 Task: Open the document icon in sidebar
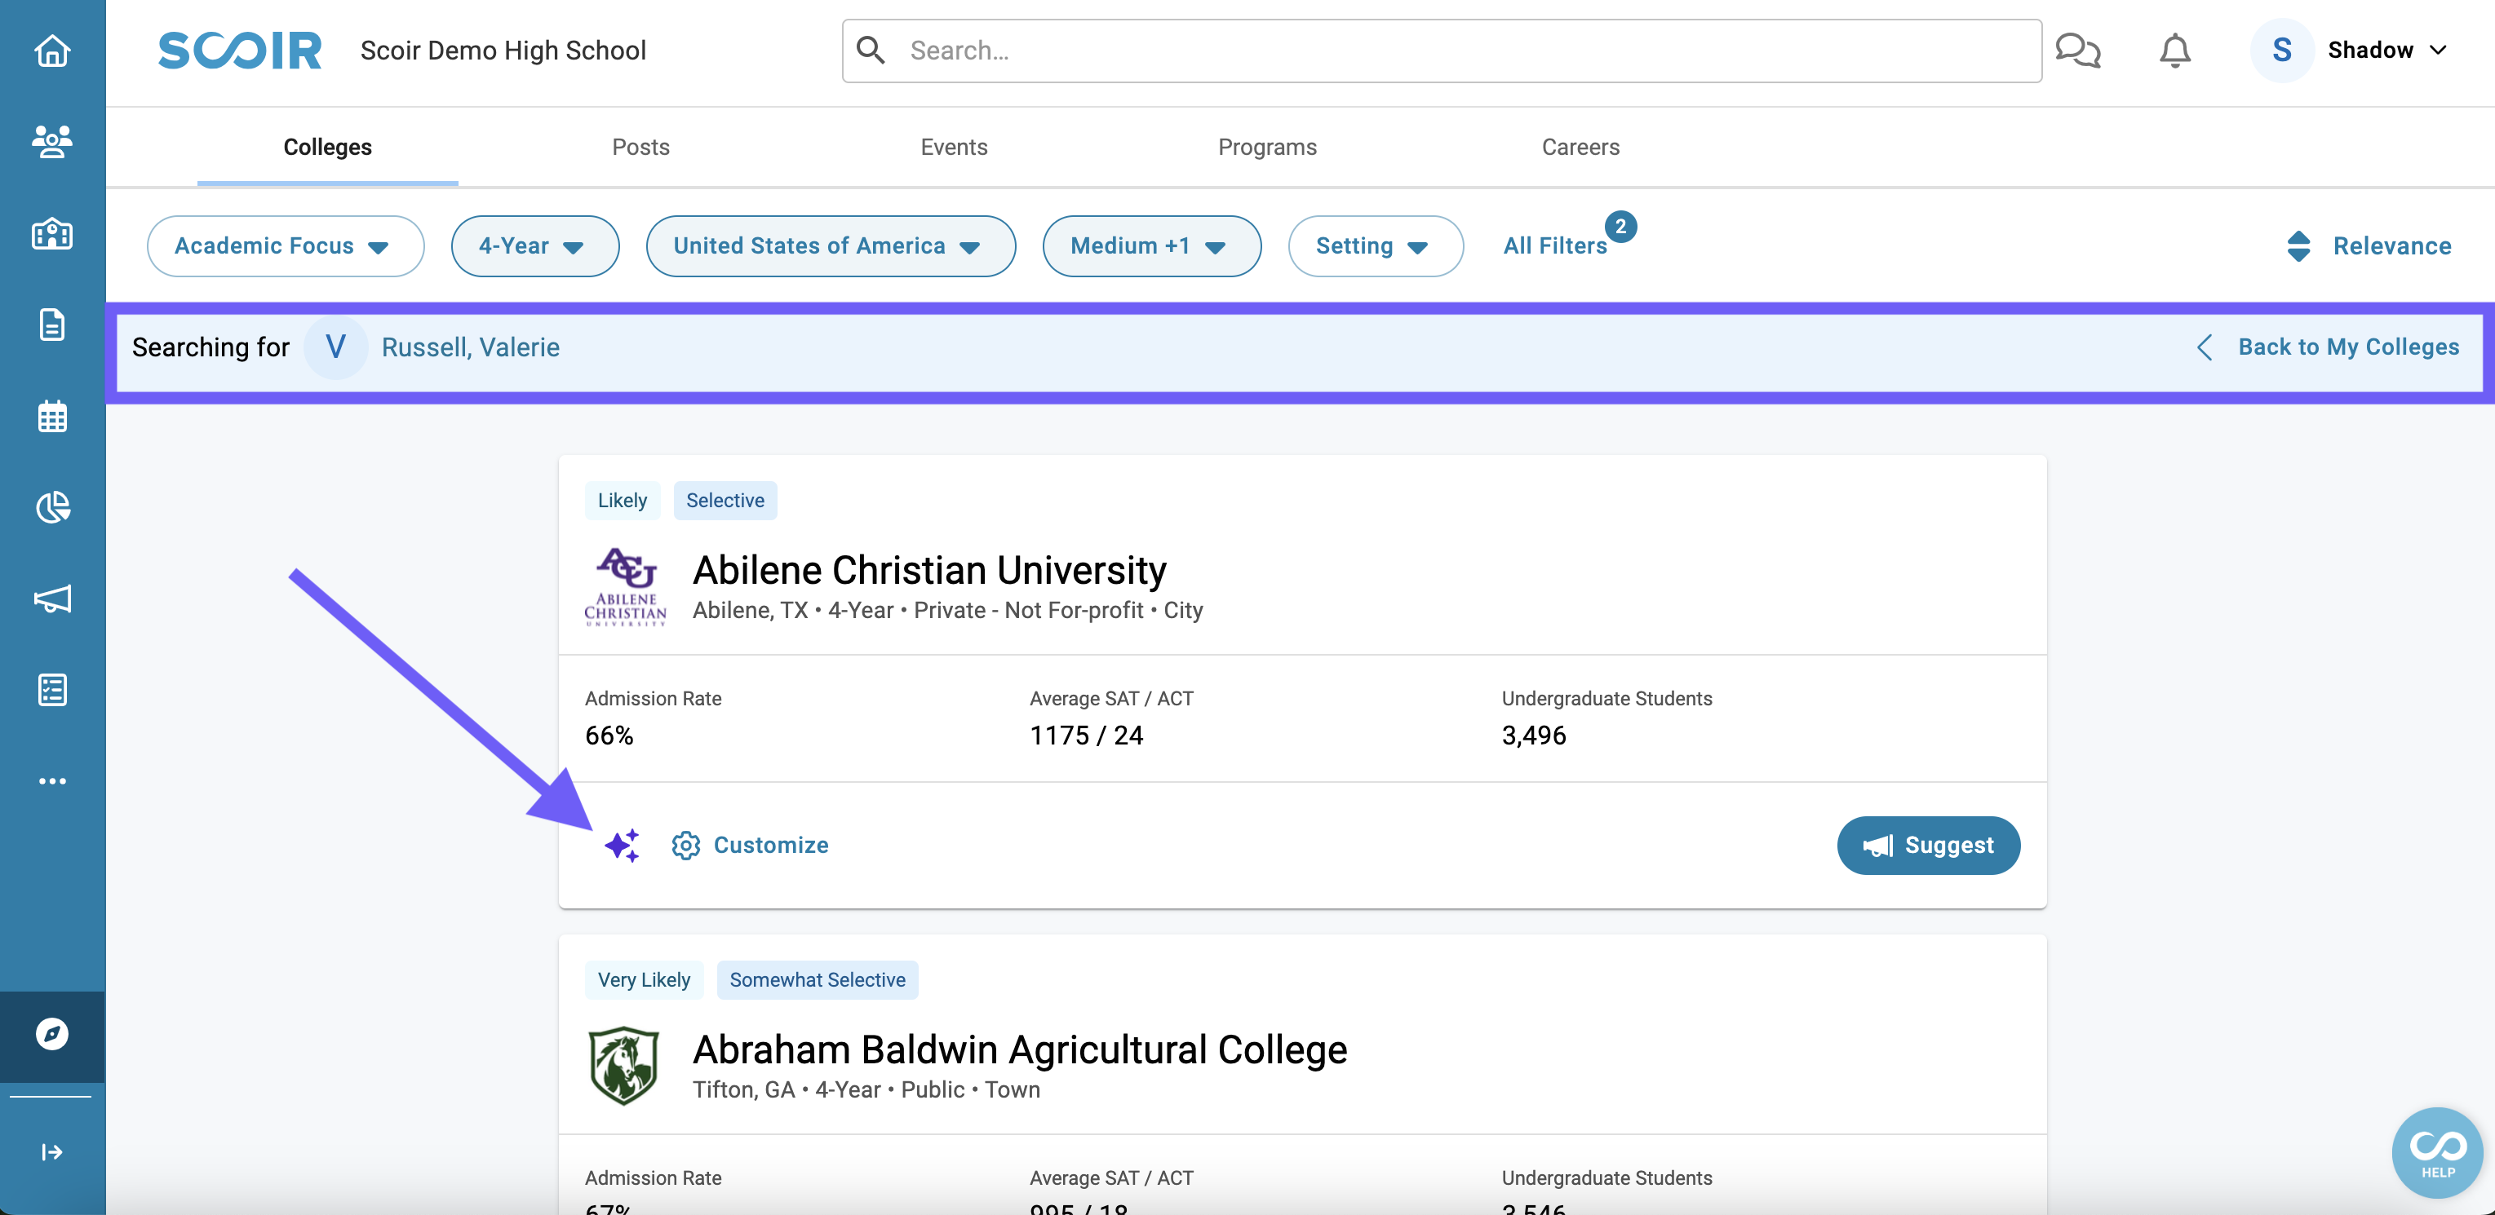coord(52,325)
